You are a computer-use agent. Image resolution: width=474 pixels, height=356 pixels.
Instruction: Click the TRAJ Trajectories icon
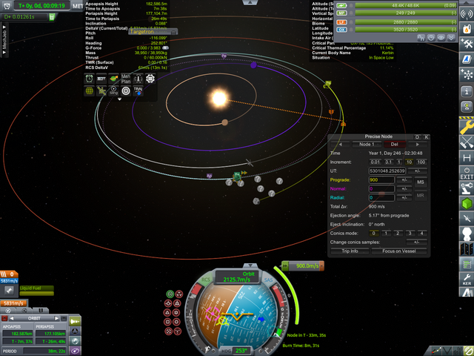point(138,90)
